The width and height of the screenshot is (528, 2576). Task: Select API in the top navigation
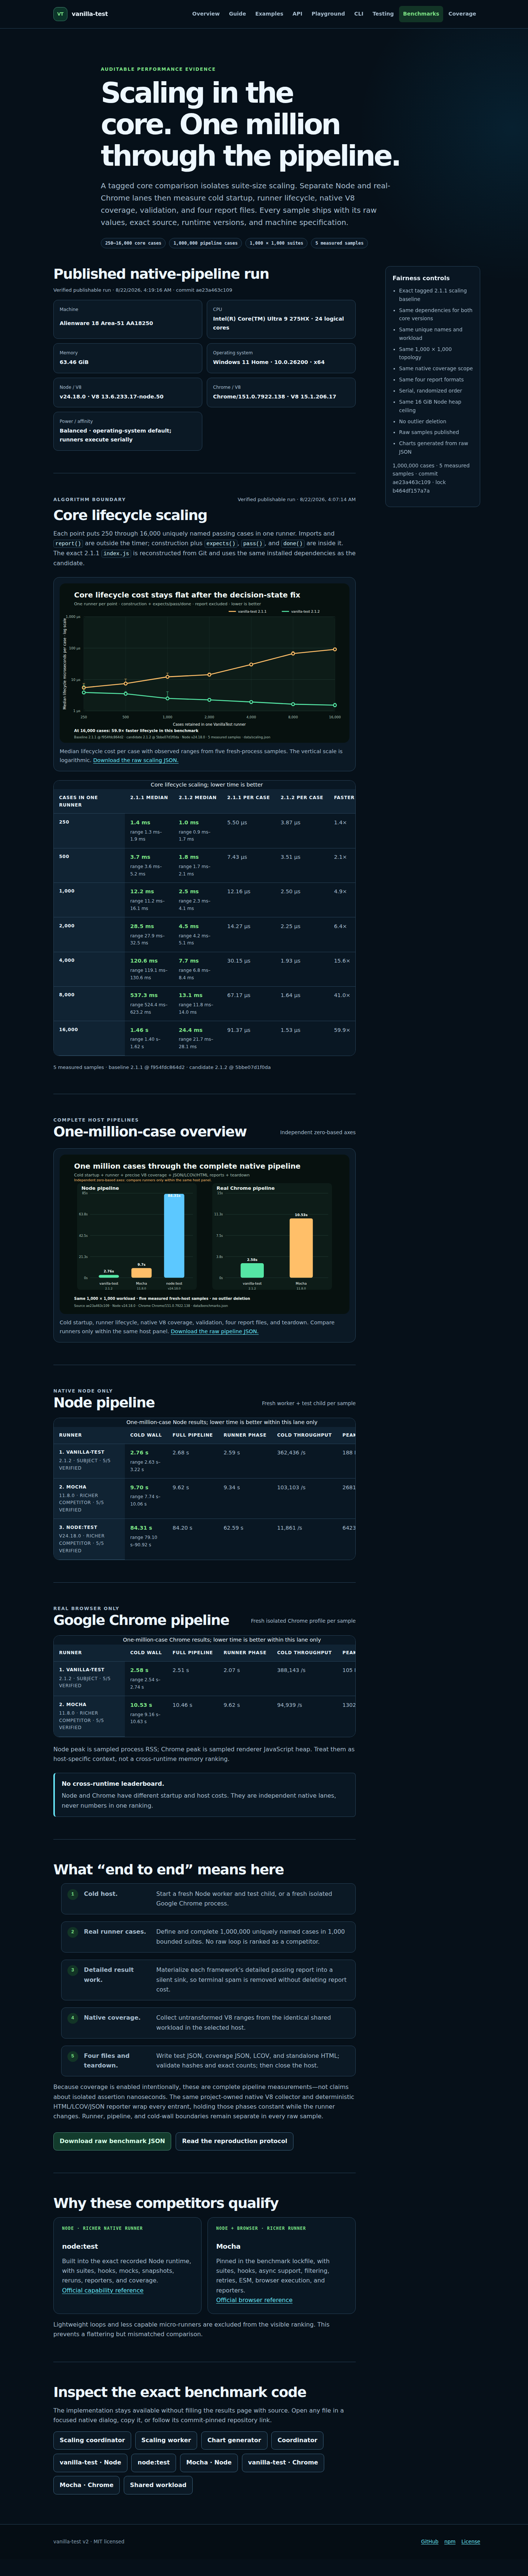click(x=297, y=14)
